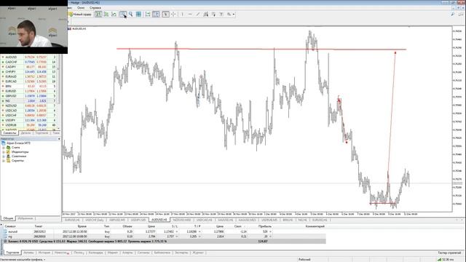466x262 pixels.
Task: Open the Торговля toolbox tab
Action: 13,253
